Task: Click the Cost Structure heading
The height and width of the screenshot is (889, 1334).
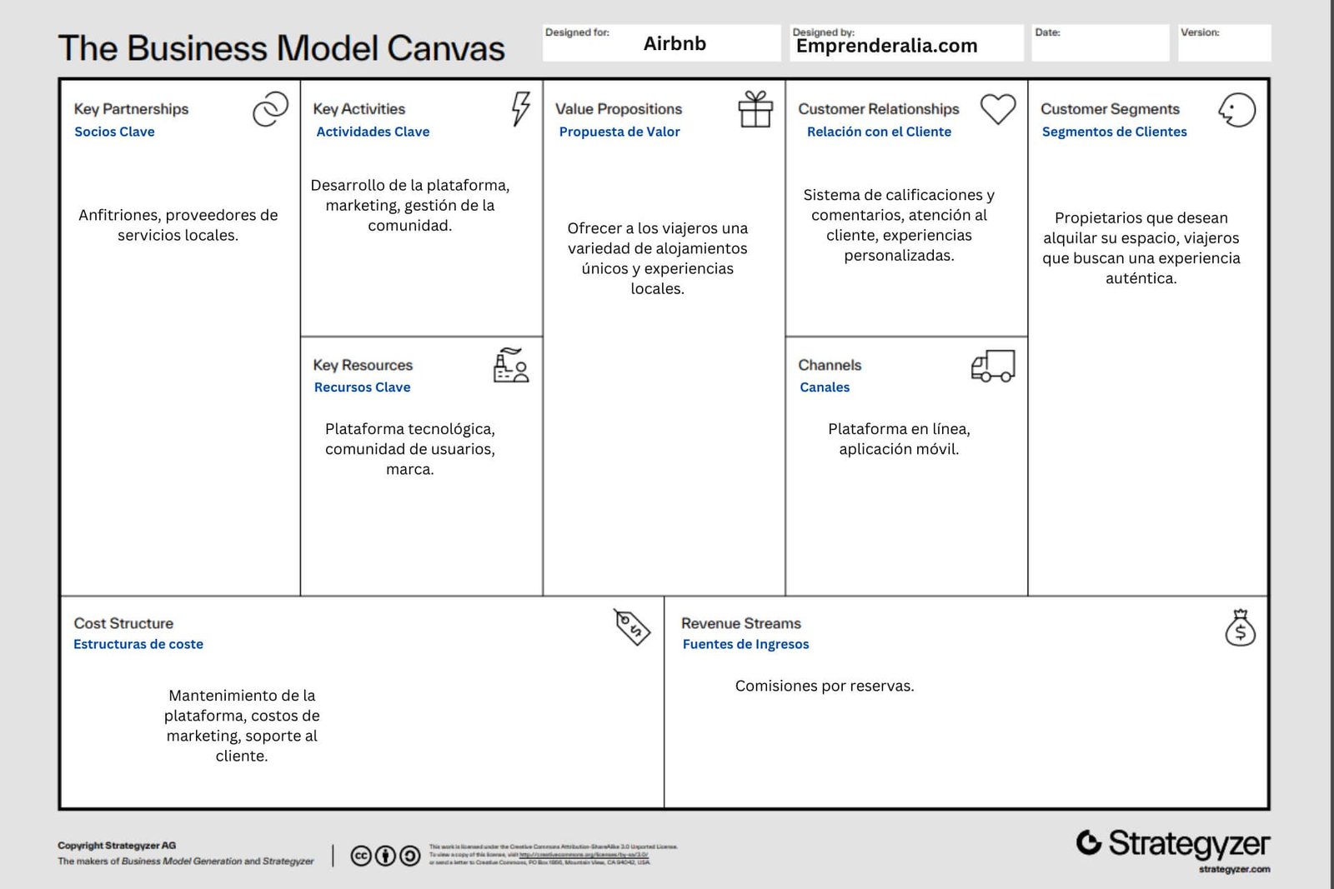Action: click(x=123, y=623)
